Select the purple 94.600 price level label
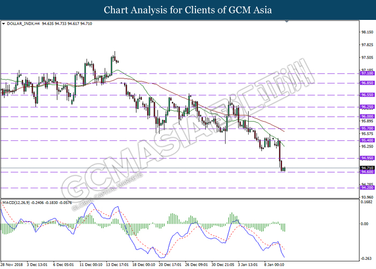Viewport: 376px width, 269px height. 367,172
